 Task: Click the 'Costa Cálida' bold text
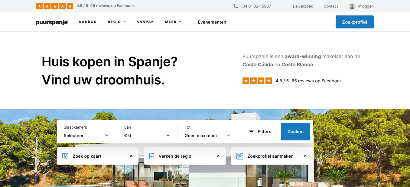point(258,64)
